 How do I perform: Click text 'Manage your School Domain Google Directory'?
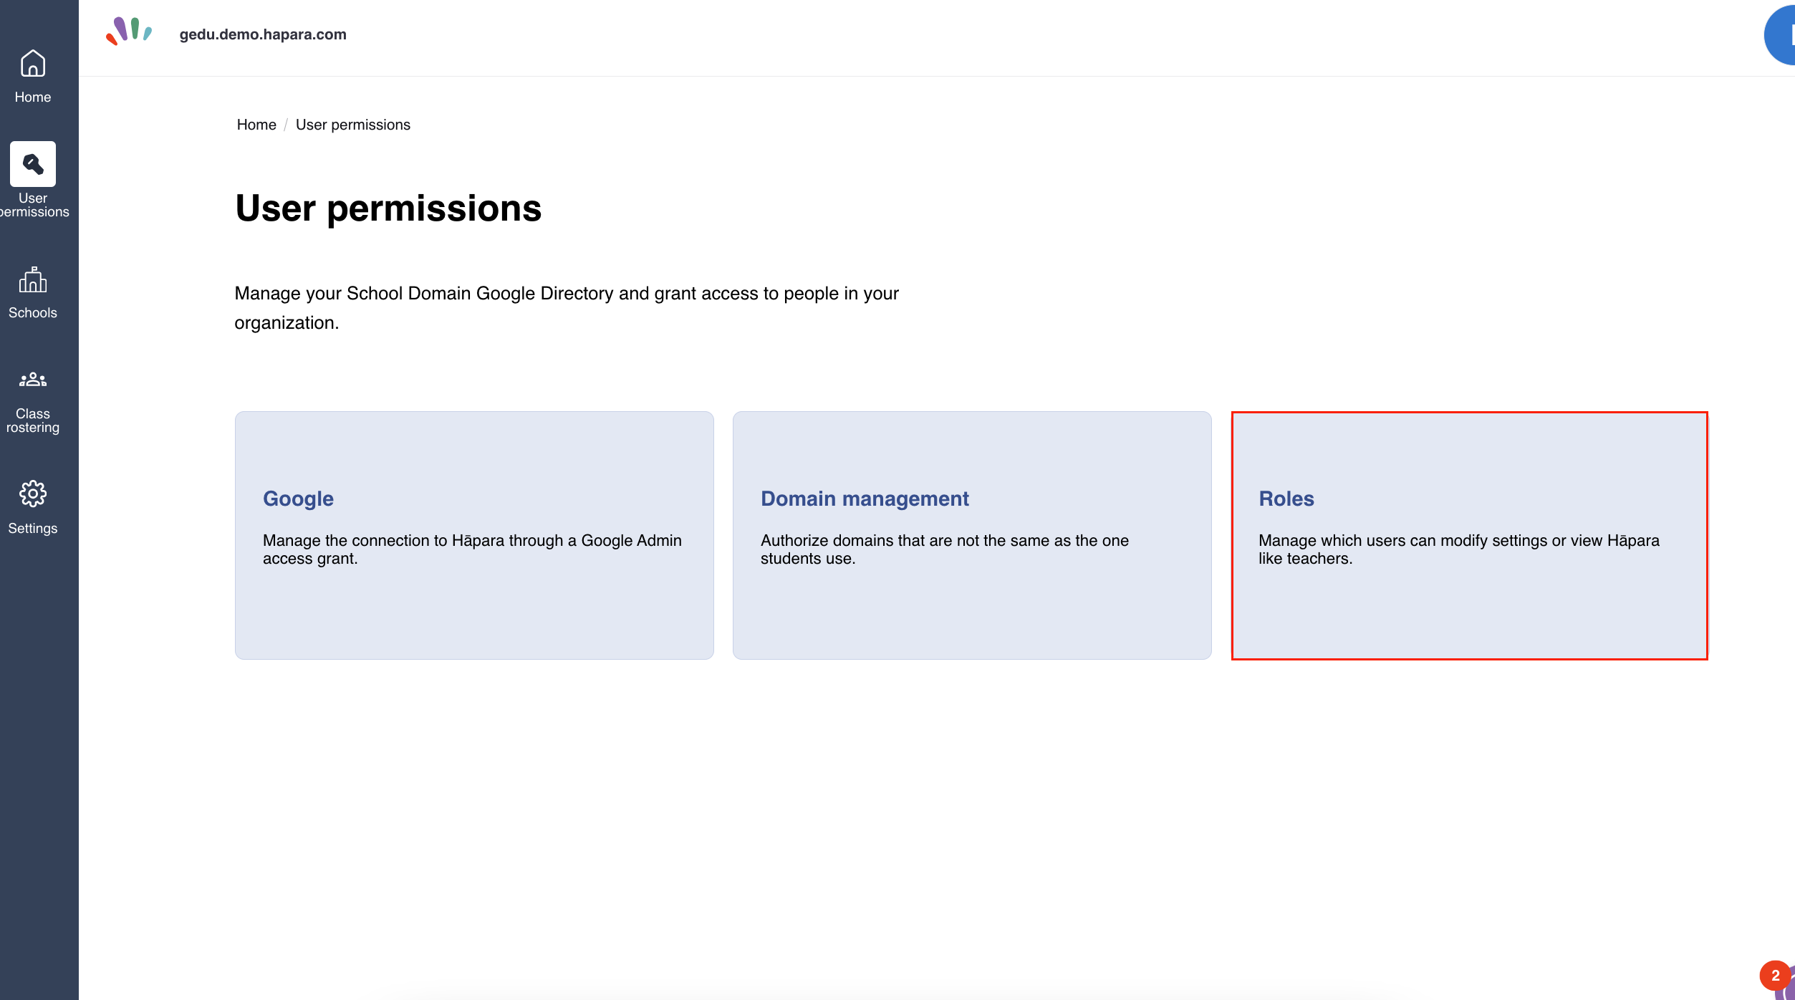click(x=424, y=294)
